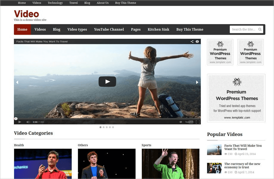Click Buy This Theme in main navigation

190,30
